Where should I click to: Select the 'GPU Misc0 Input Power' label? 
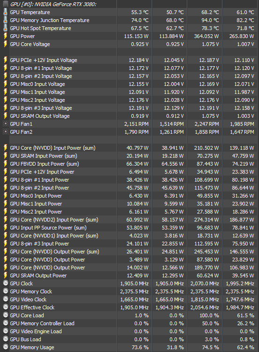(36, 196)
